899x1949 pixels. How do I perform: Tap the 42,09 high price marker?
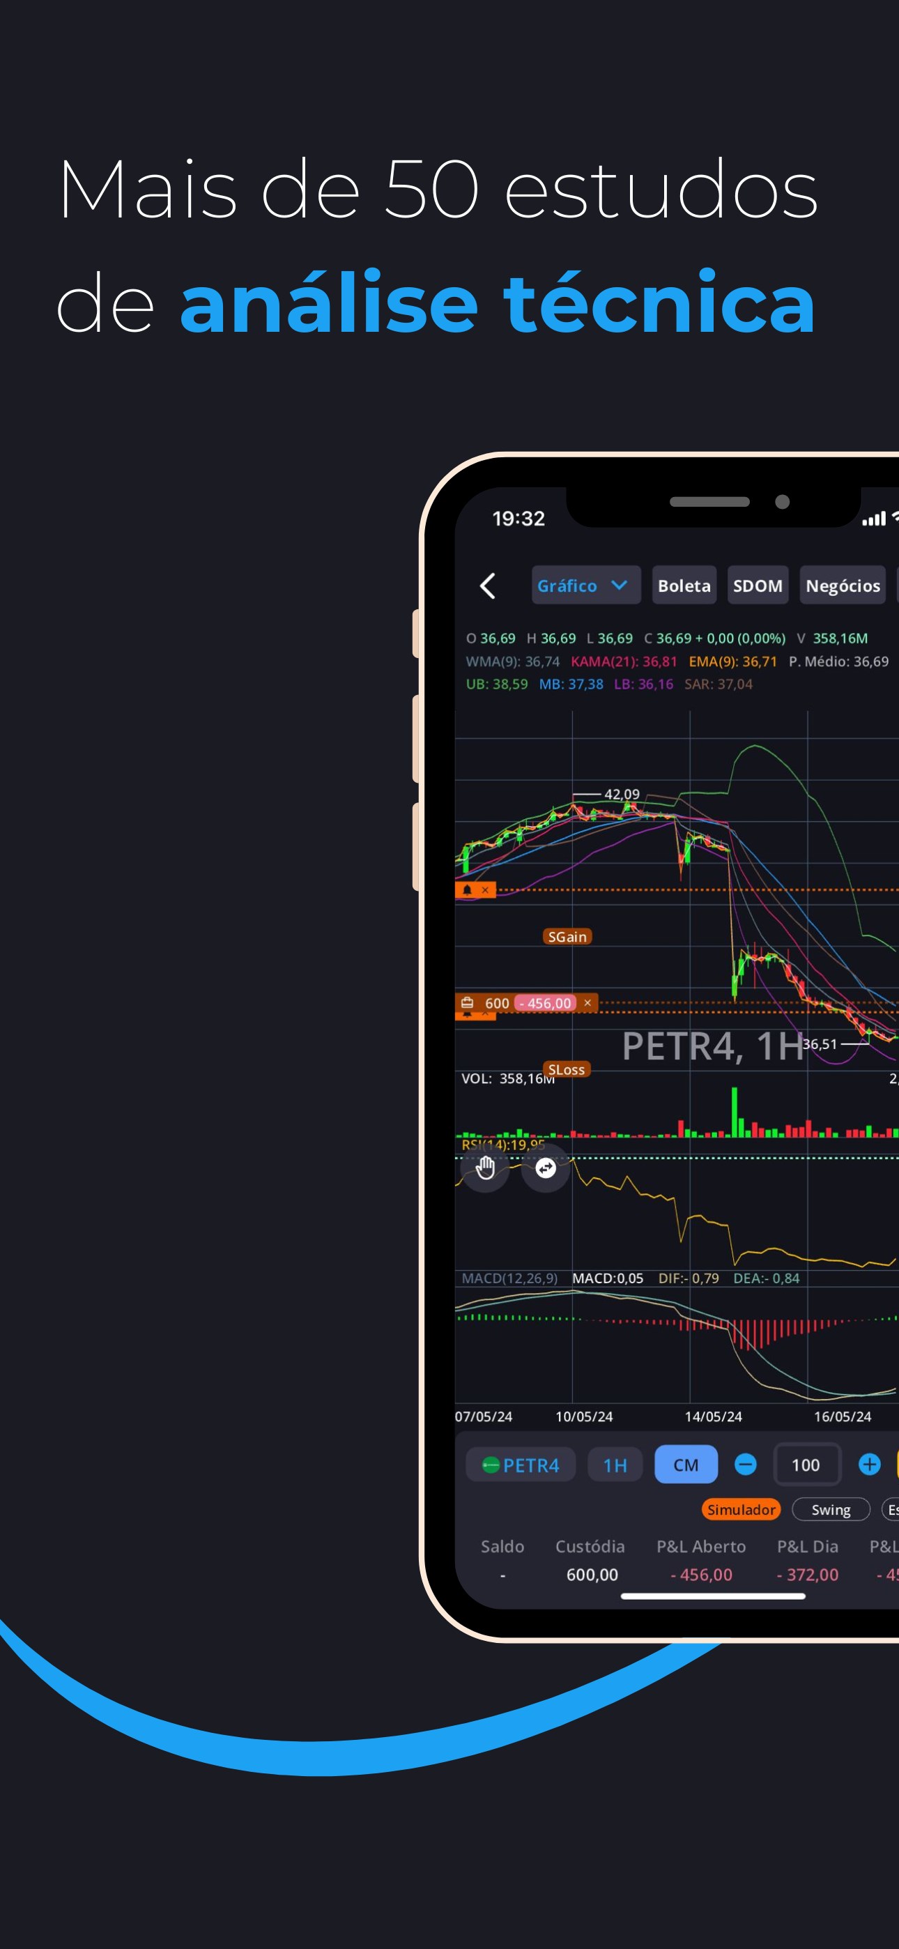[621, 794]
